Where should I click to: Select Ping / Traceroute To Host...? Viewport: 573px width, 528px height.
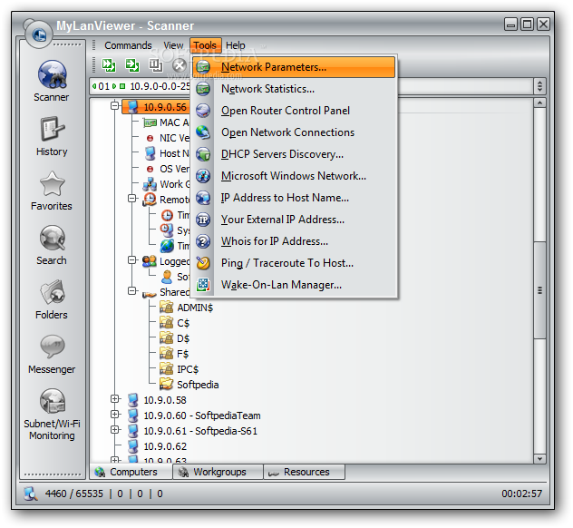(x=294, y=263)
